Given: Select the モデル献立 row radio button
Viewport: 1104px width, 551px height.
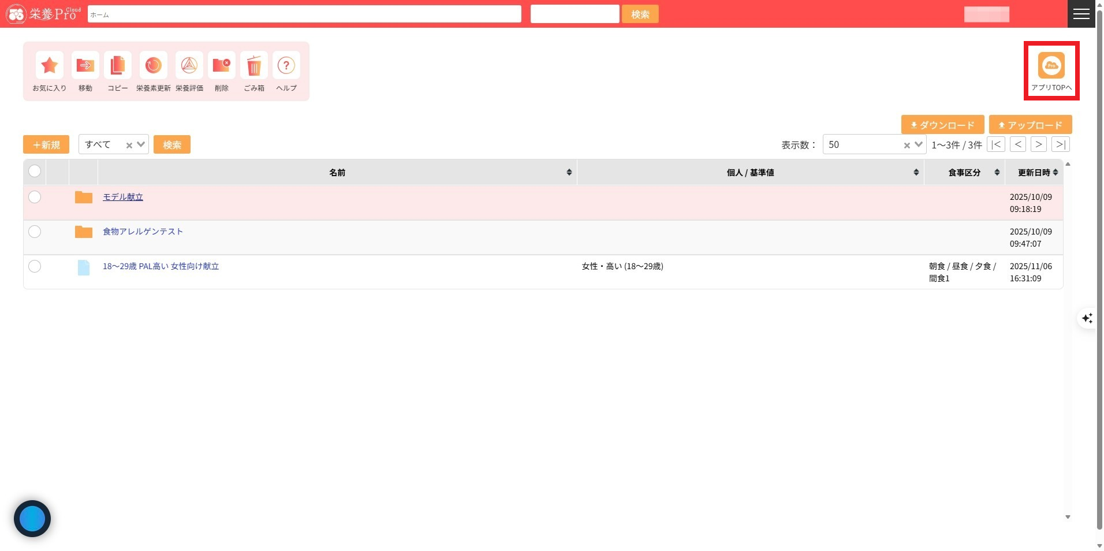Looking at the screenshot, I should pos(35,197).
